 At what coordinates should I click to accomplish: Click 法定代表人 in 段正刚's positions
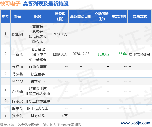37,37
